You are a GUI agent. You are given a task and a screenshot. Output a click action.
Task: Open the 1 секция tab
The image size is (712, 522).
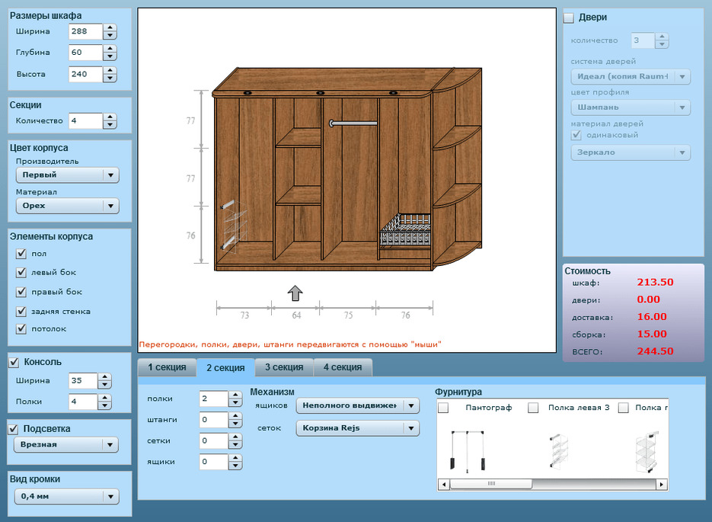(167, 367)
